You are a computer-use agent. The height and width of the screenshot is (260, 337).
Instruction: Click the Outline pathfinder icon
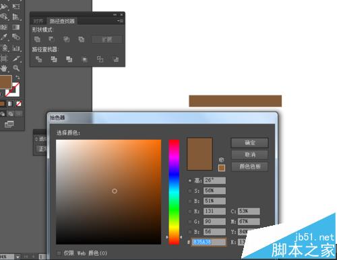(x=100, y=59)
